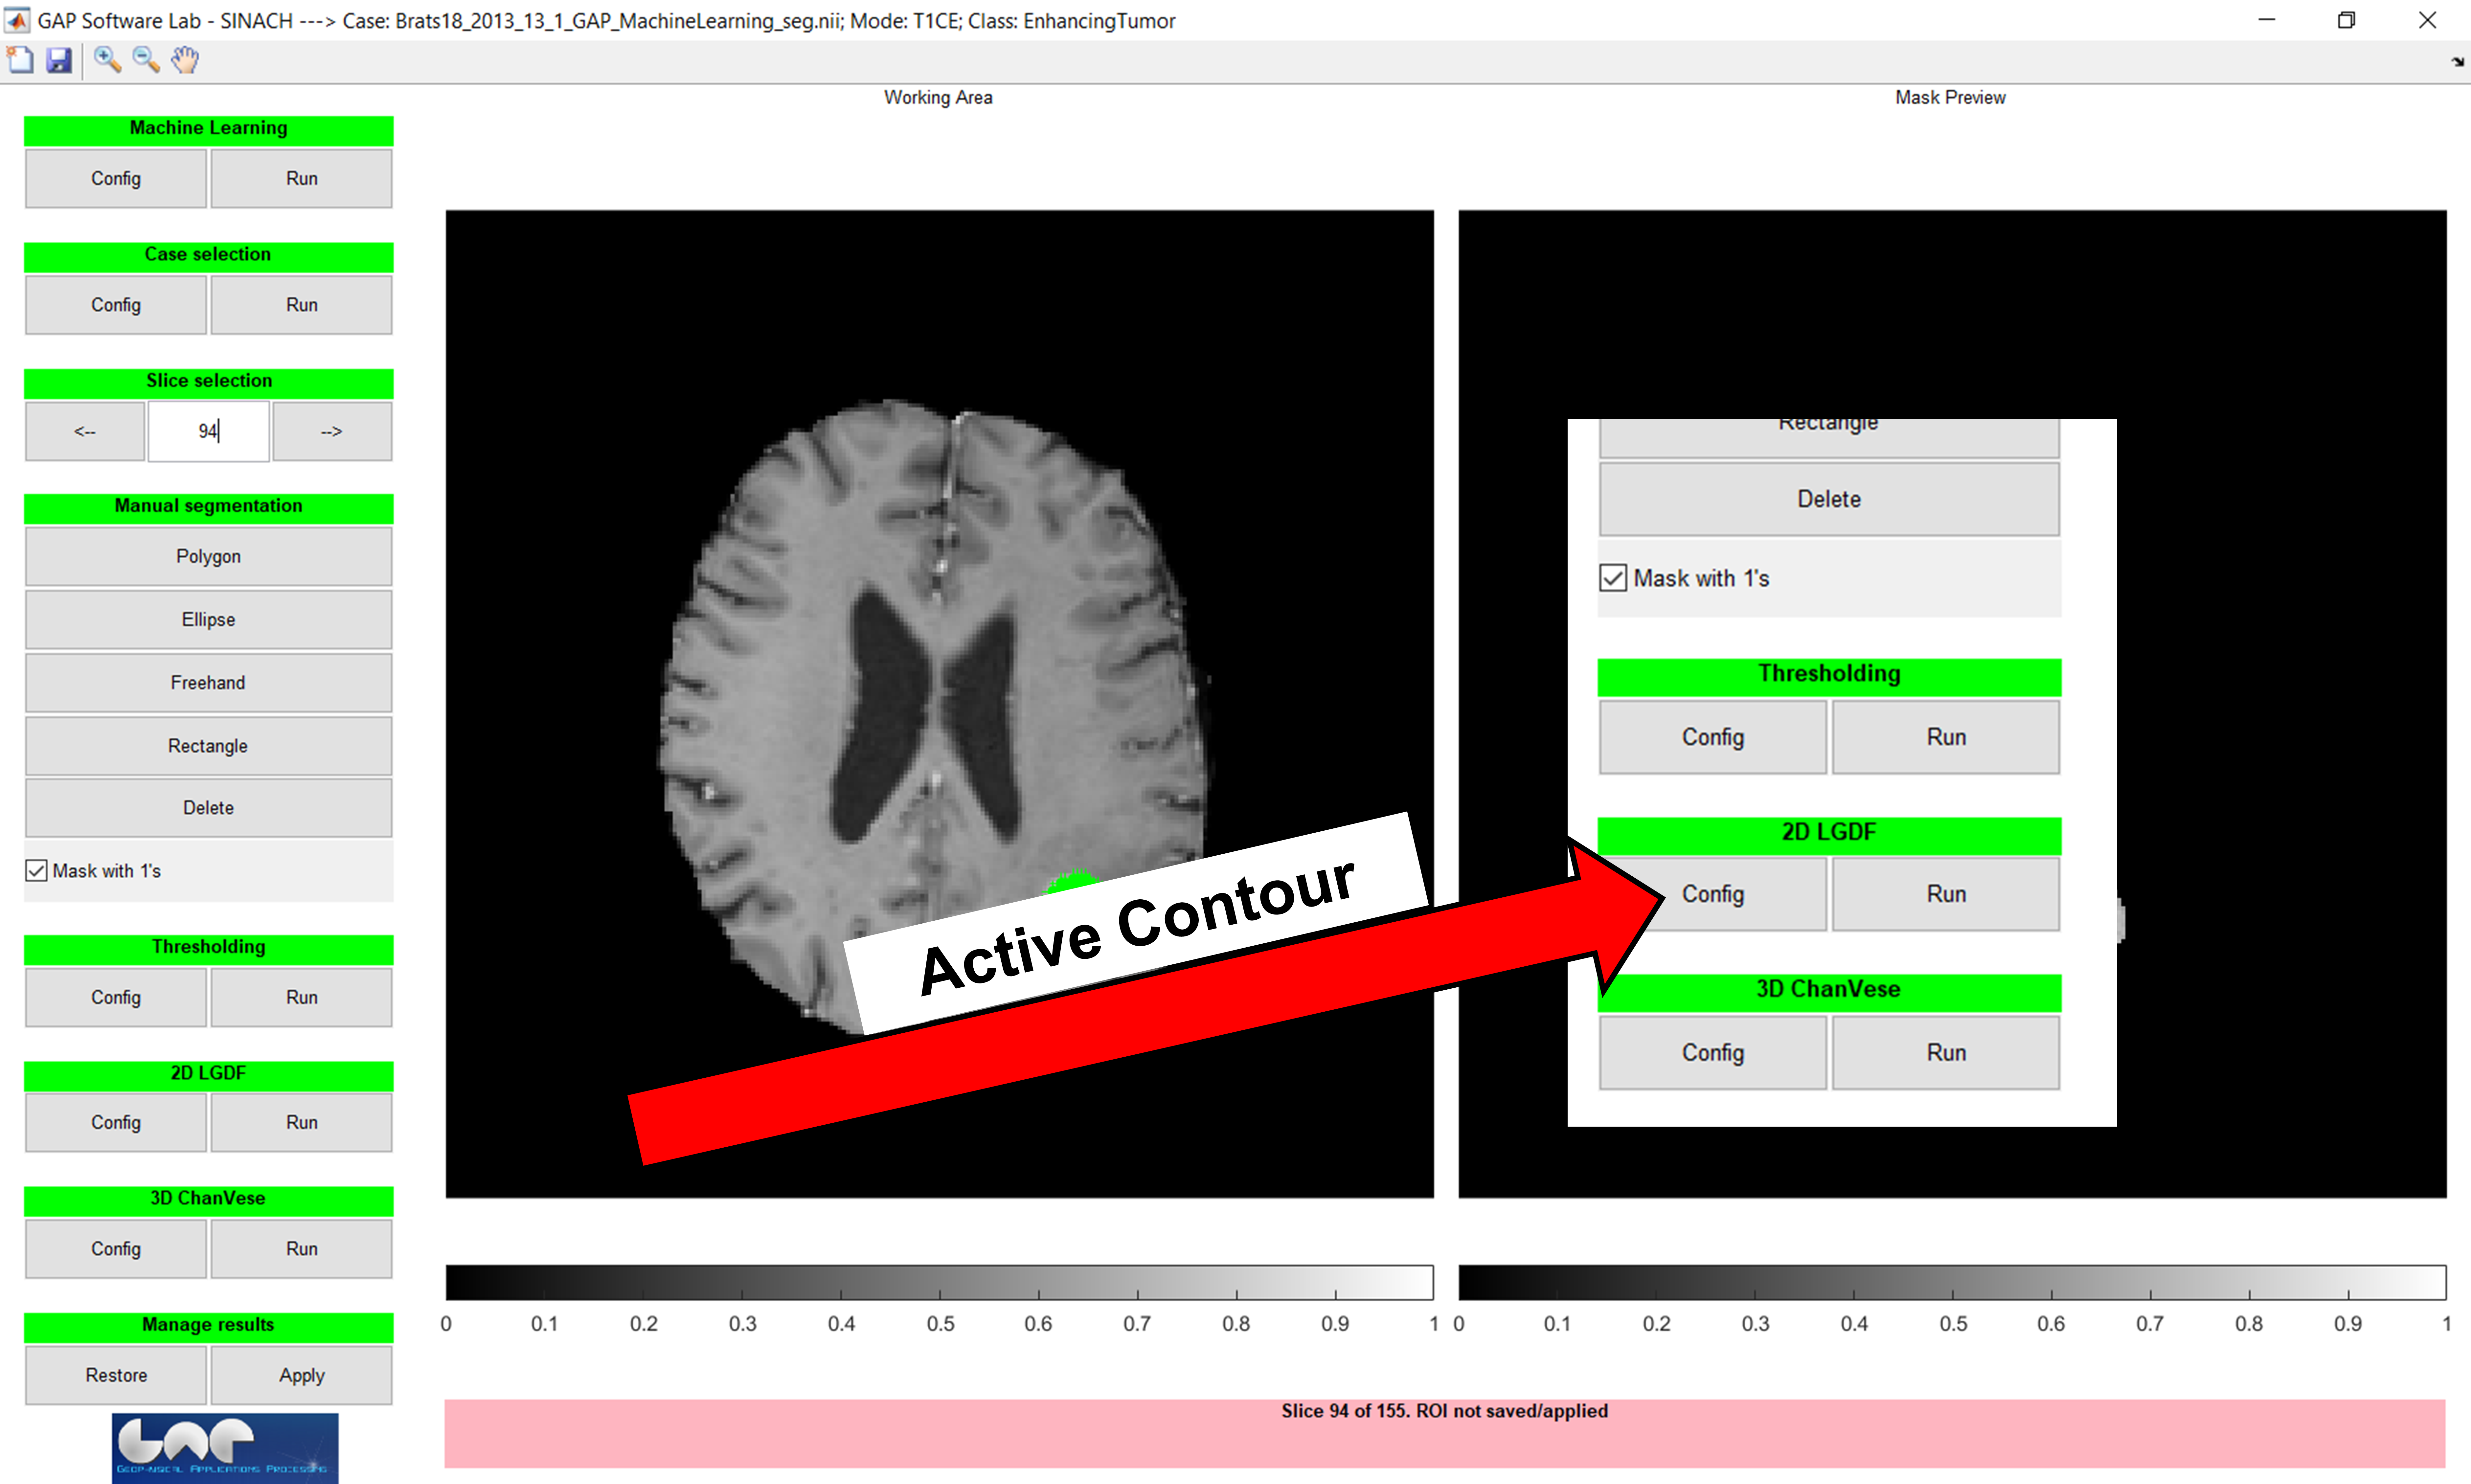Close the GAP Software Lab window

(2427, 20)
